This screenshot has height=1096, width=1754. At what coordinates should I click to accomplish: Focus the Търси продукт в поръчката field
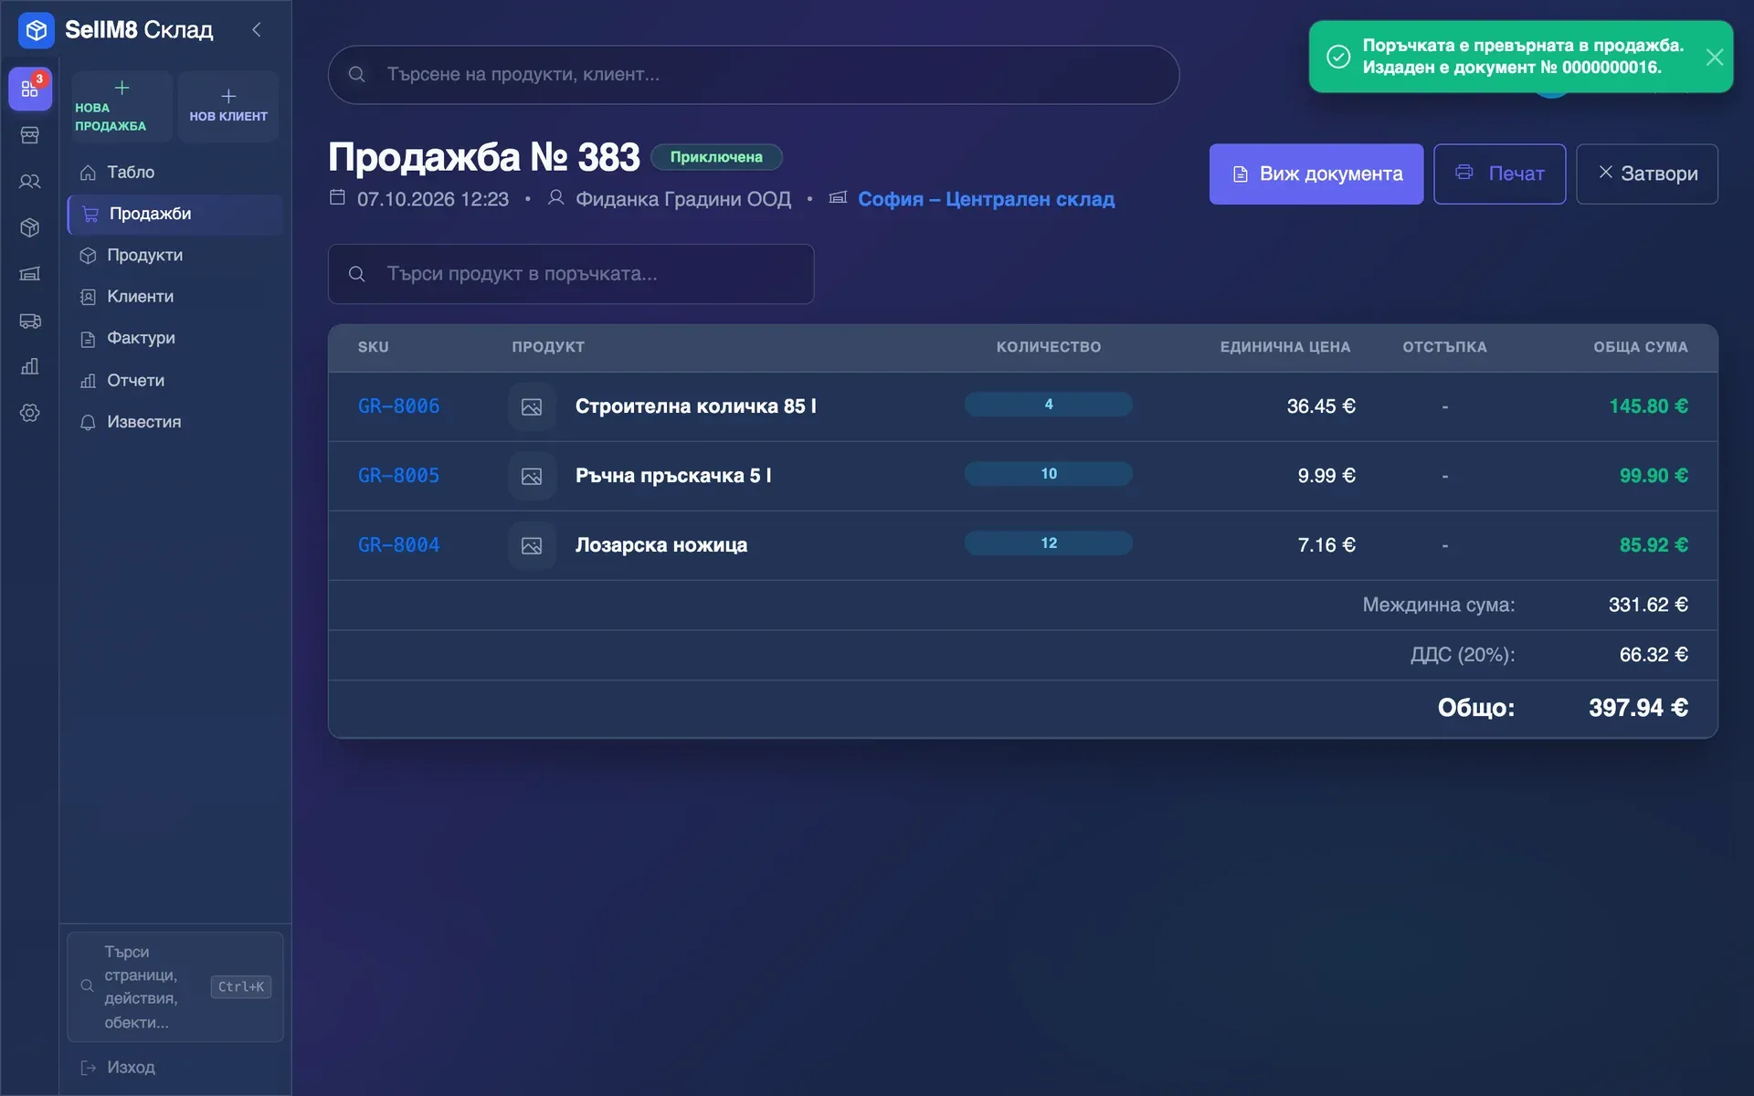[571, 274]
